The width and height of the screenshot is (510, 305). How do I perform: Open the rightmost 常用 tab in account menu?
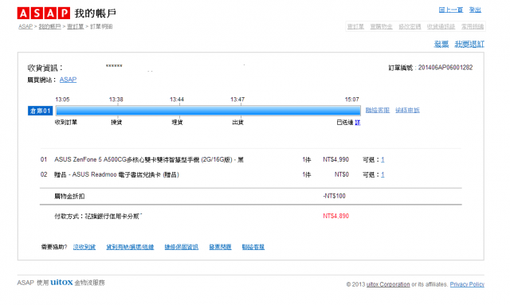tap(473, 26)
